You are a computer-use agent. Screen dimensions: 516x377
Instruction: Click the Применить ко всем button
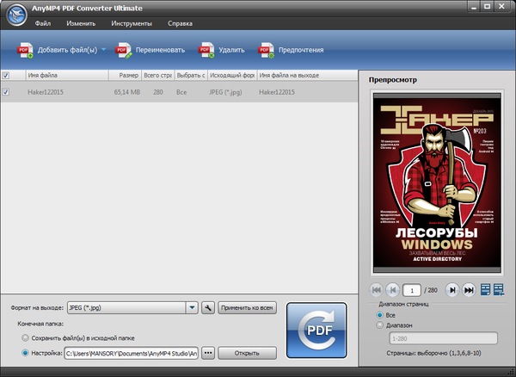point(247,307)
